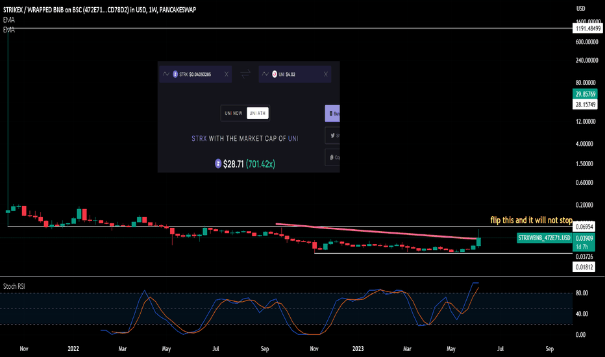
Task: Click the Stoch RSI 0.00 level label
Action: tap(581, 335)
